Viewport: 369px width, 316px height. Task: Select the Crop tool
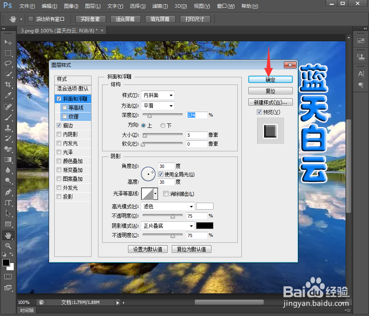tap(8, 85)
